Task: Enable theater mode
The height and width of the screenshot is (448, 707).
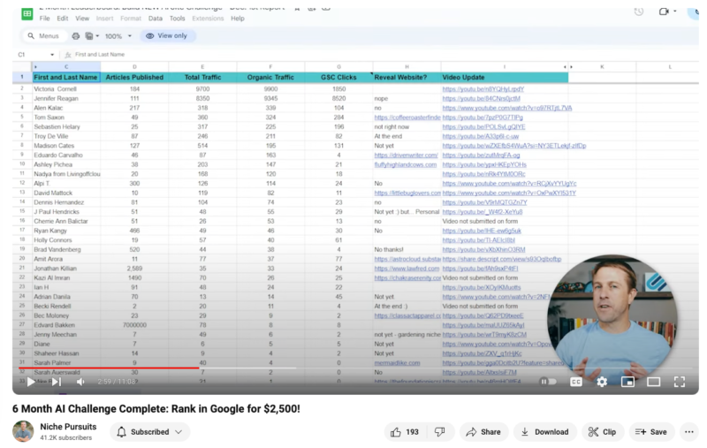Action: click(x=654, y=382)
